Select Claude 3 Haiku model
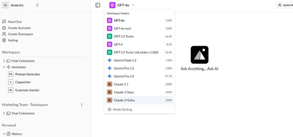The width and height of the screenshot is (293, 137). click(140, 100)
